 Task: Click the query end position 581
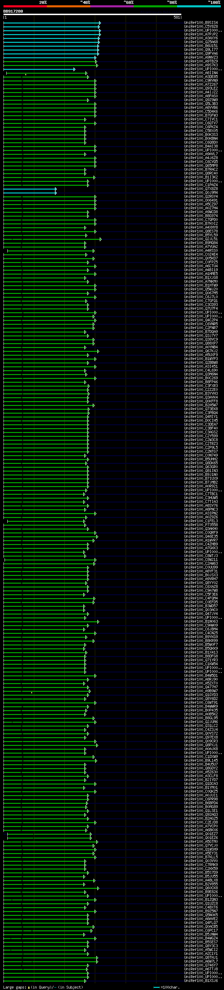point(176,17)
